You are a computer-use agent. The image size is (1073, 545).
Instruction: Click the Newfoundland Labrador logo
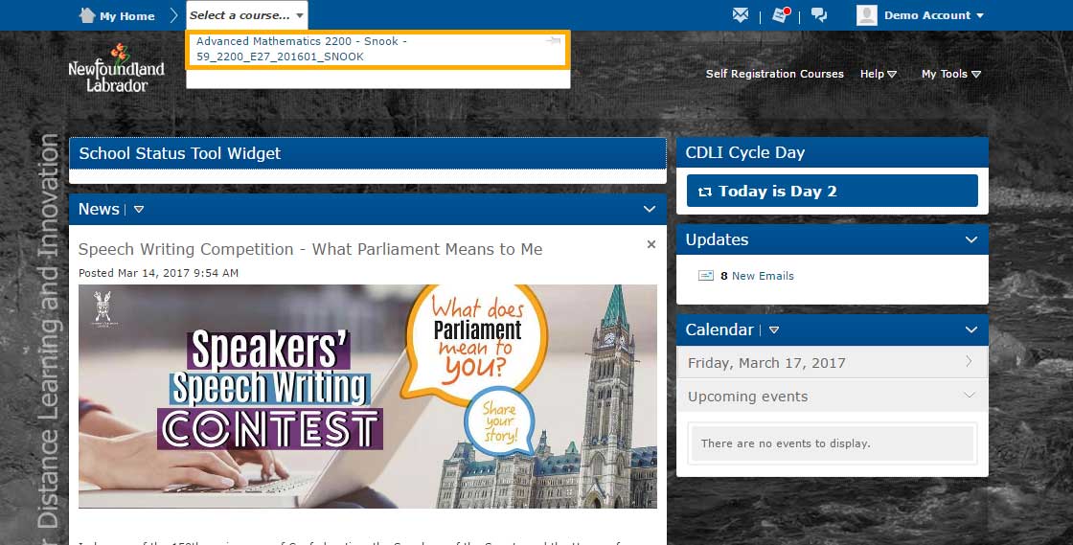[116, 68]
